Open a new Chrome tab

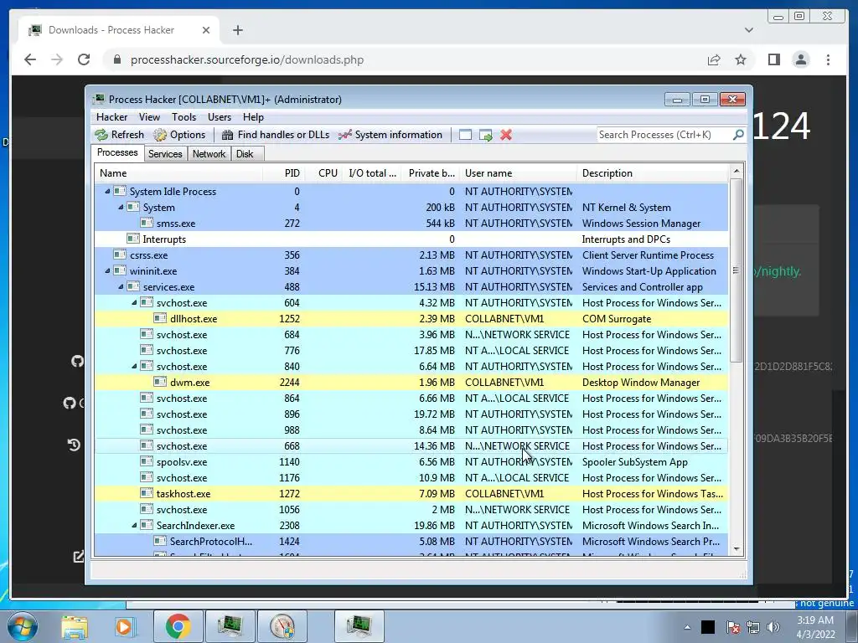pyautogui.click(x=237, y=30)
